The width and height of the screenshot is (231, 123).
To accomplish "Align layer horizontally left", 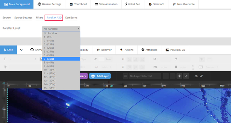I will coord(129,59).
